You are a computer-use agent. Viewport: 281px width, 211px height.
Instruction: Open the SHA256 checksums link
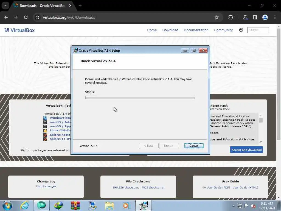coord(126,187)
